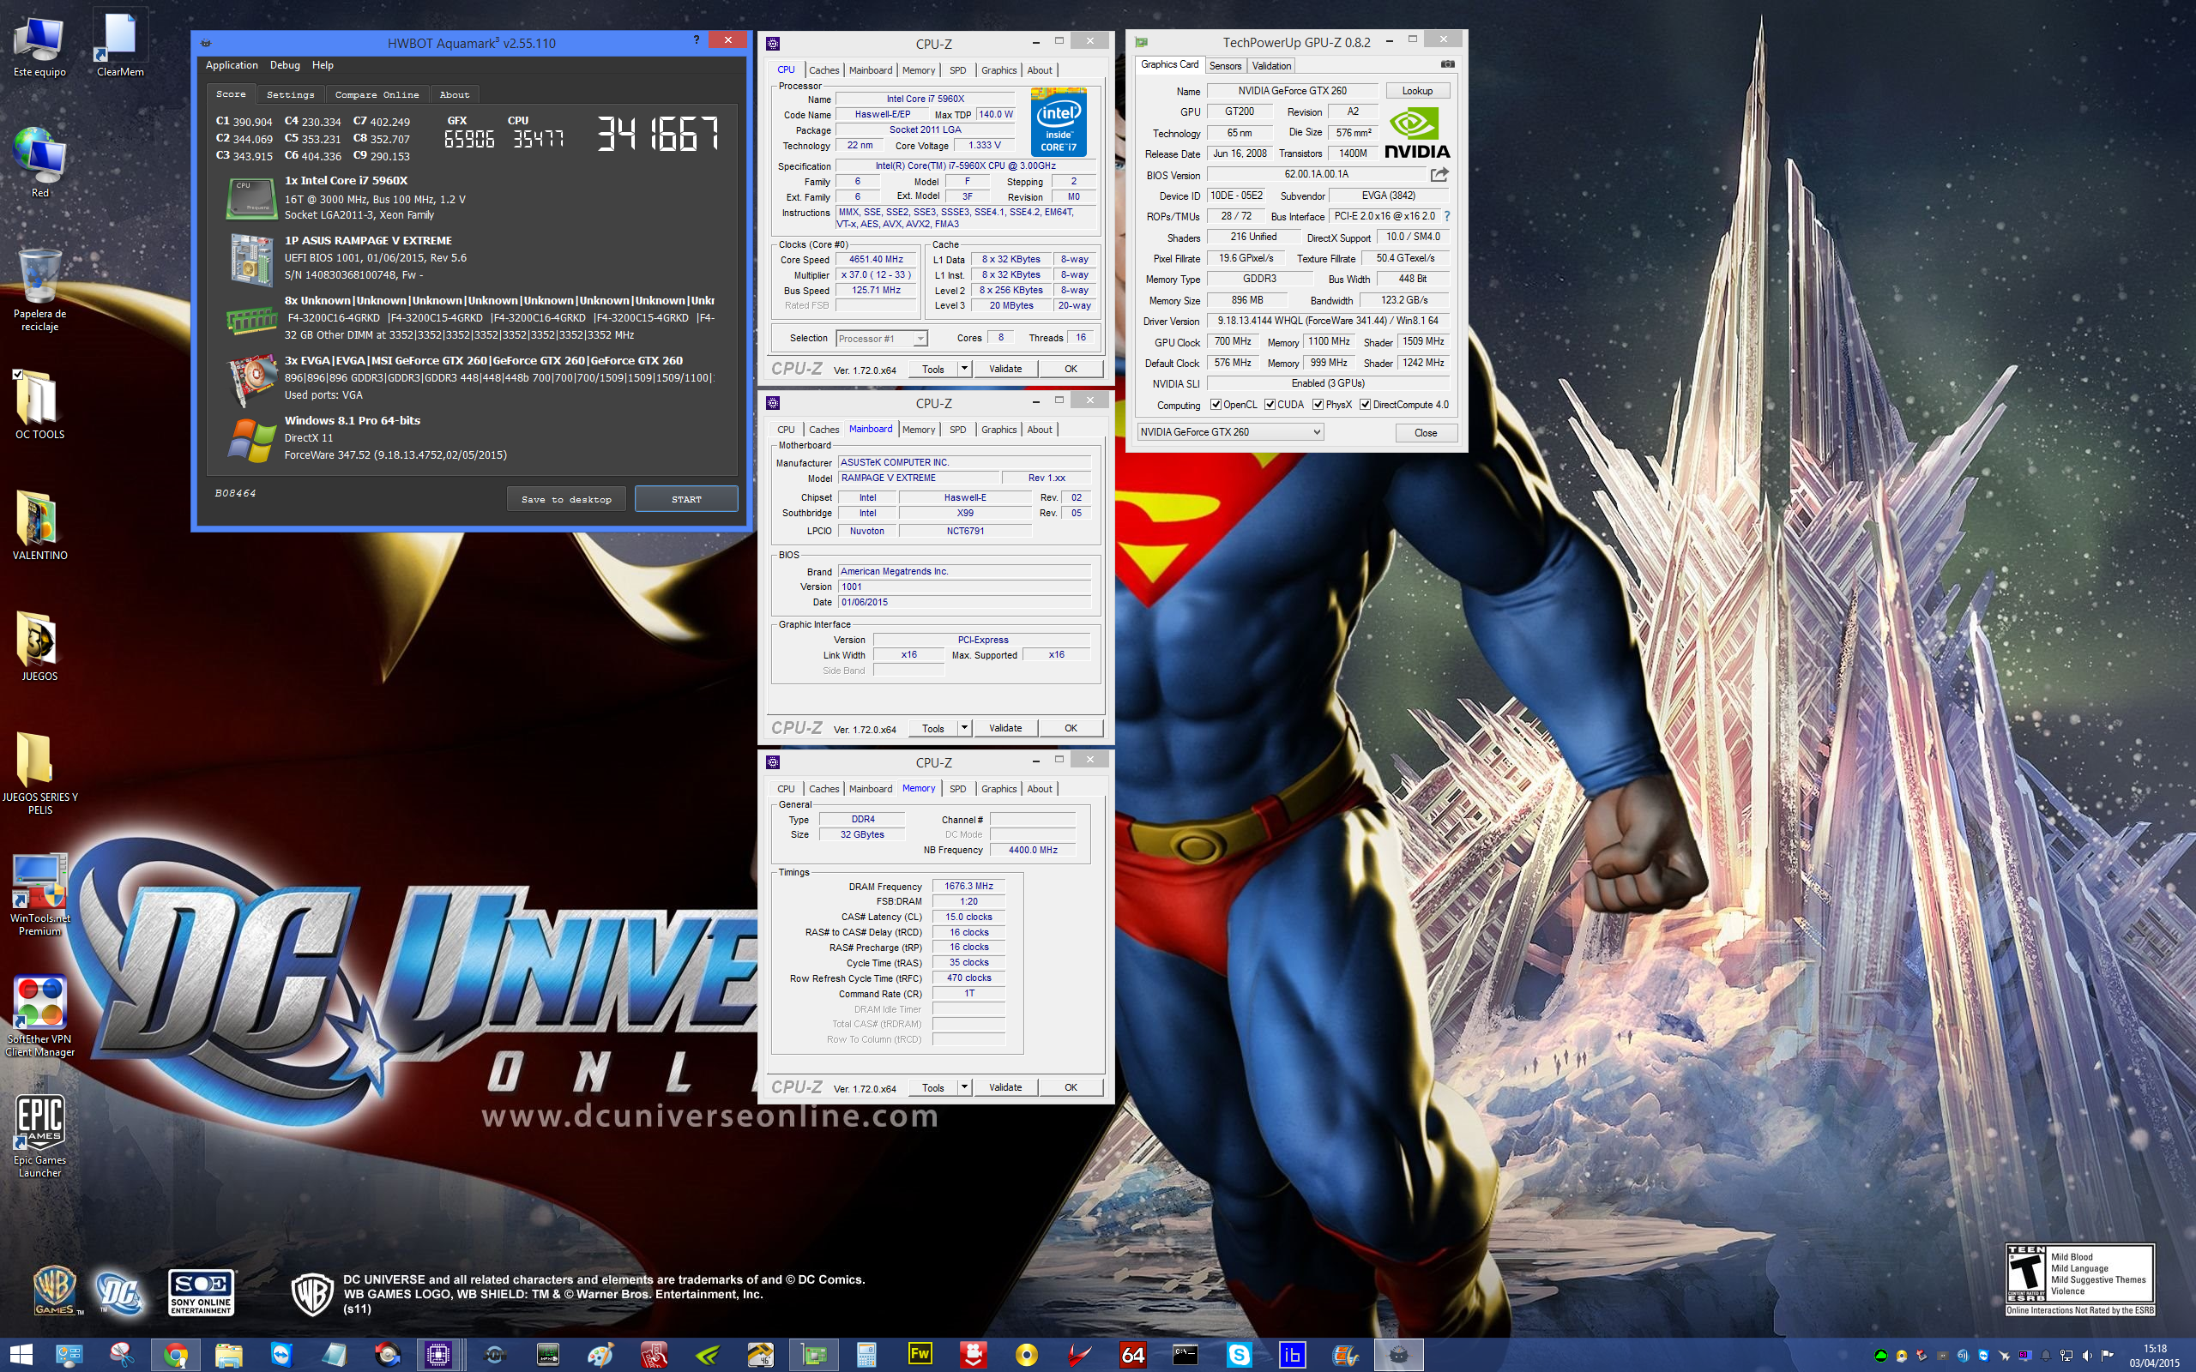Click the Driver Version field in GPU-Z
The width and height of the screenshot is (2196, 1372).
point(1328,321)
